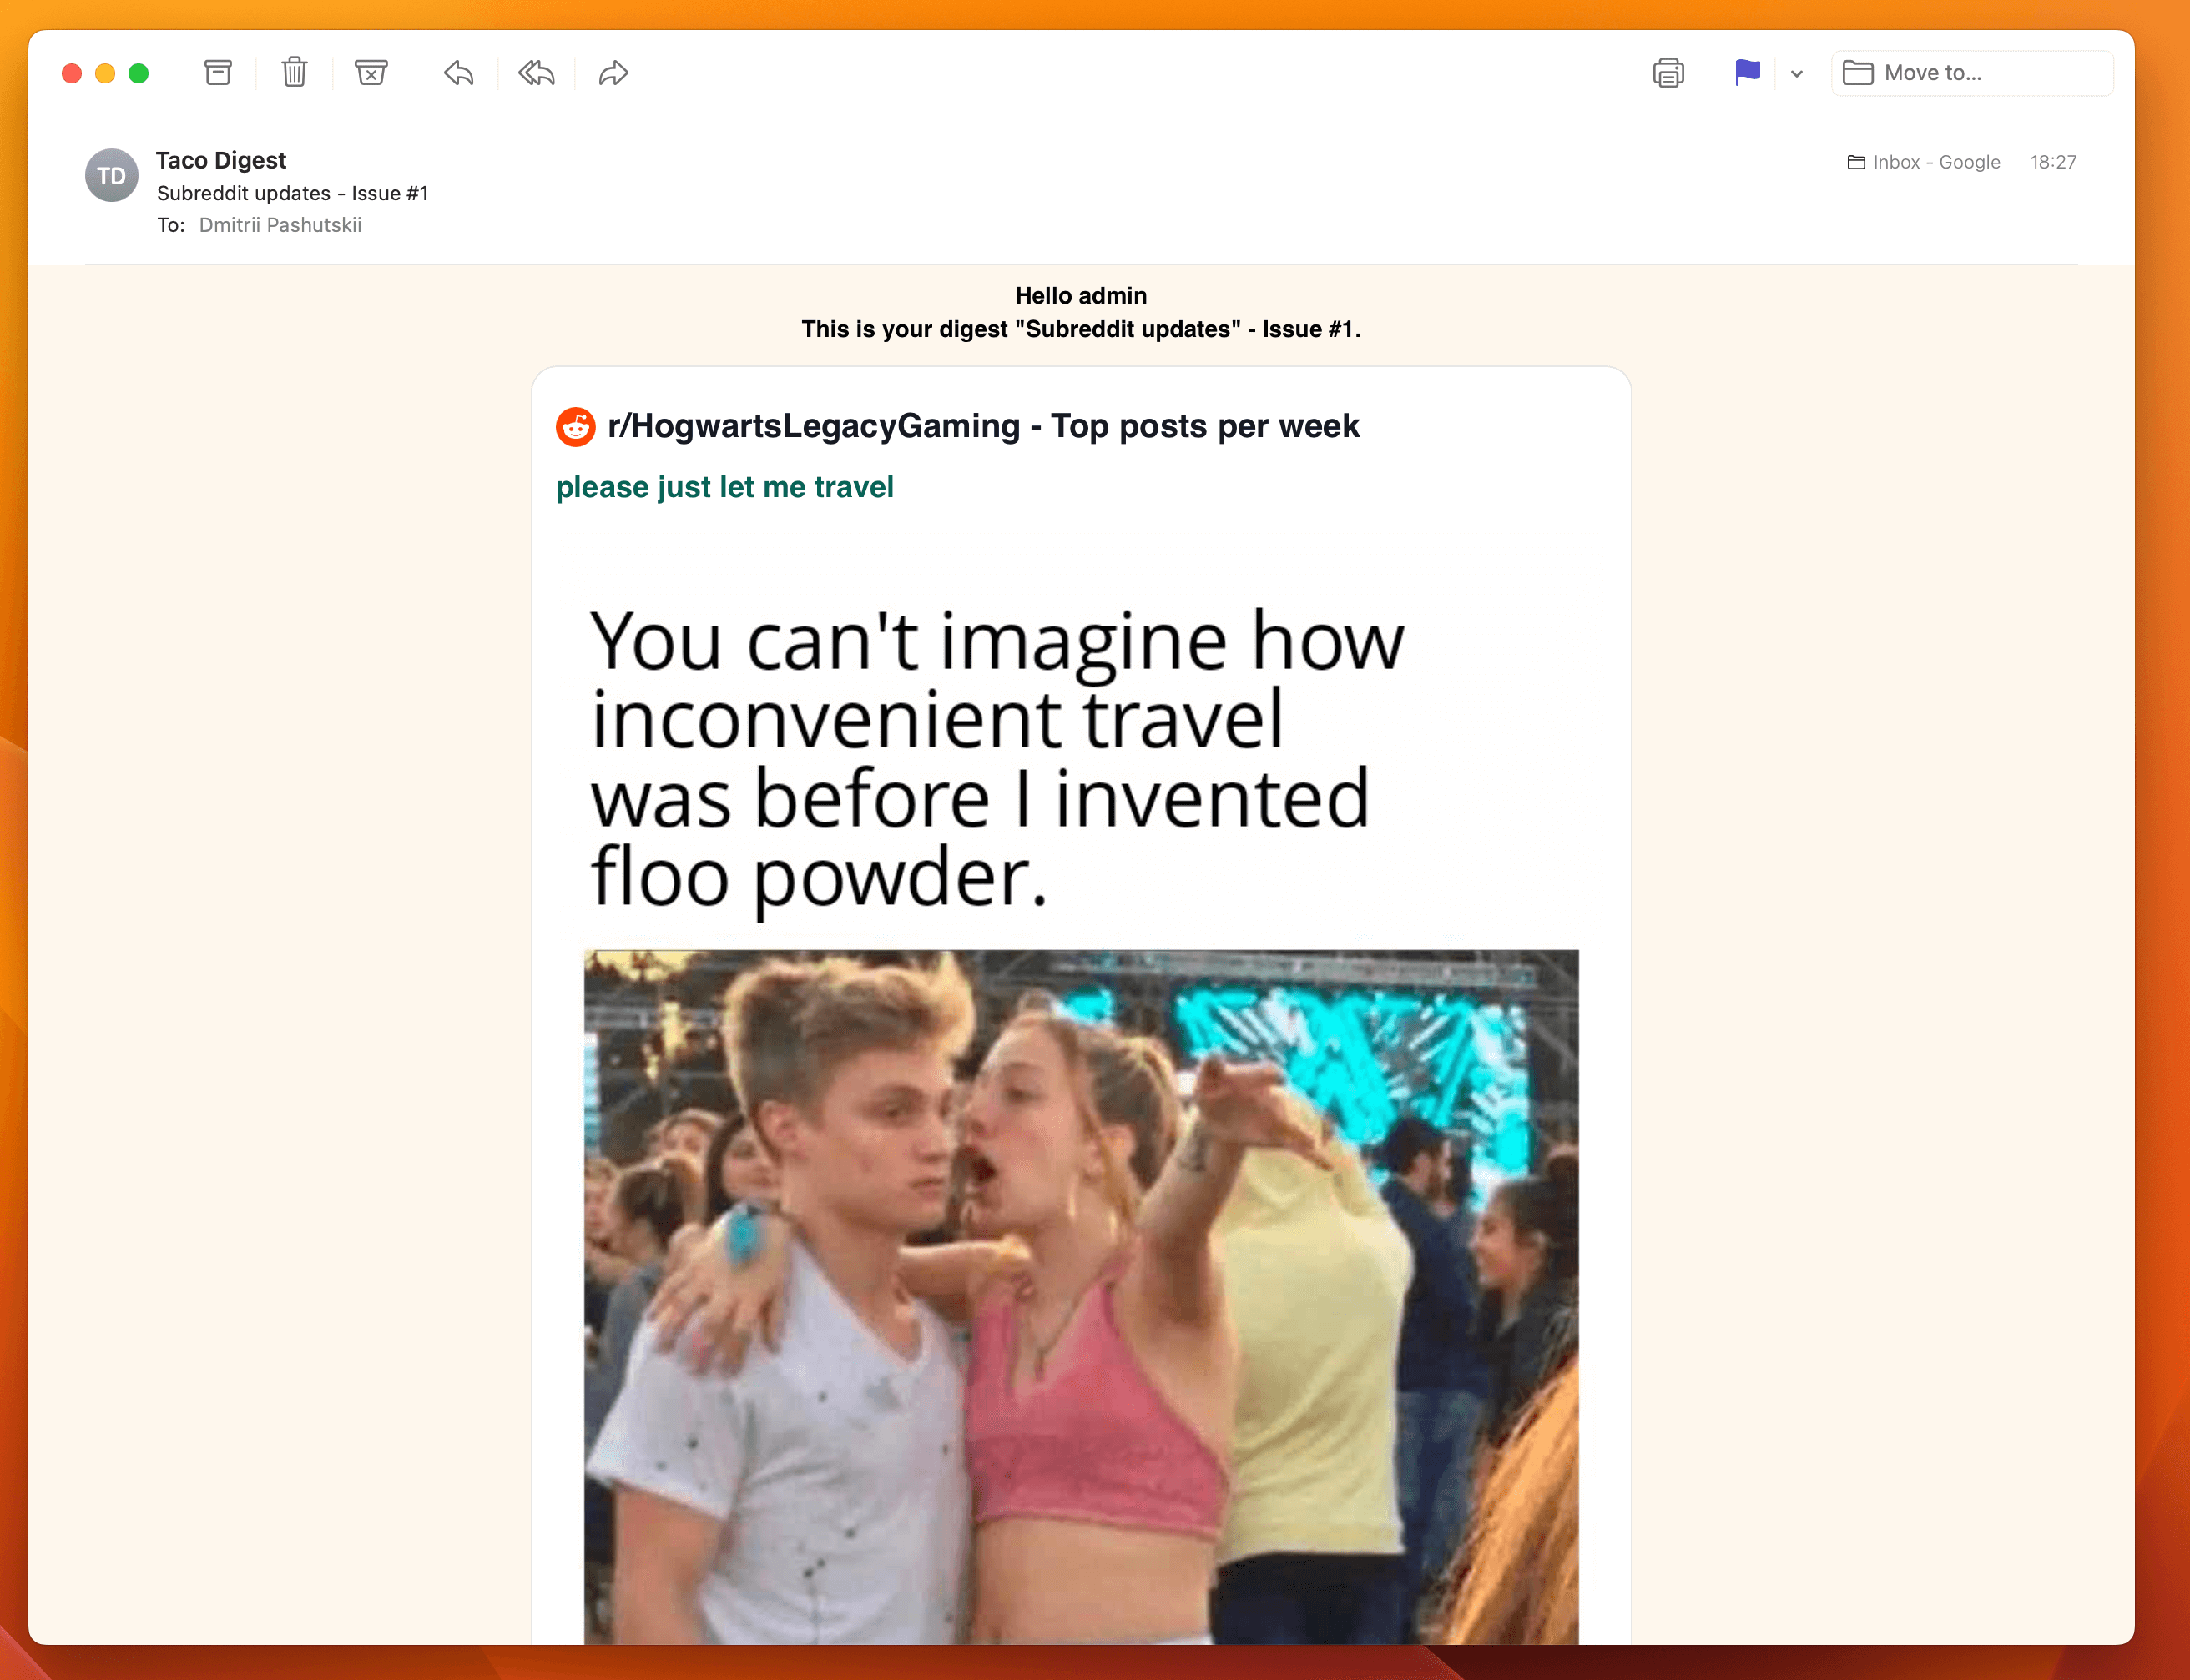Flag the message with purple flag
Screen dimensions: 2190x1680
tap(1747, 73)
